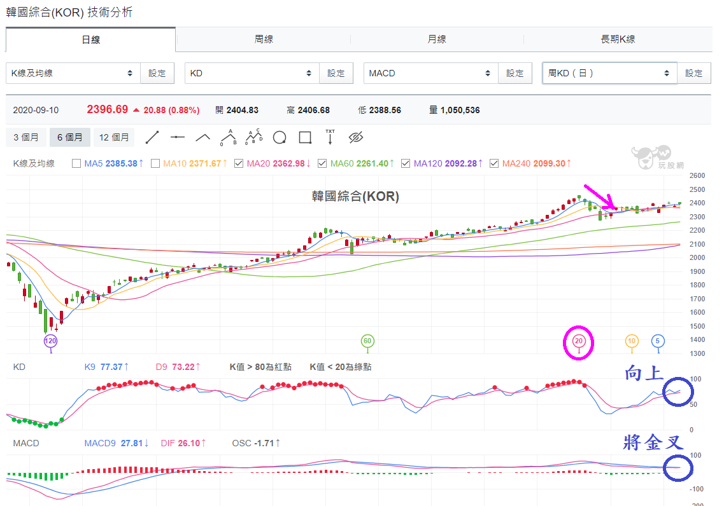
Task: Select the 12 個月 range
Action: 114,137
